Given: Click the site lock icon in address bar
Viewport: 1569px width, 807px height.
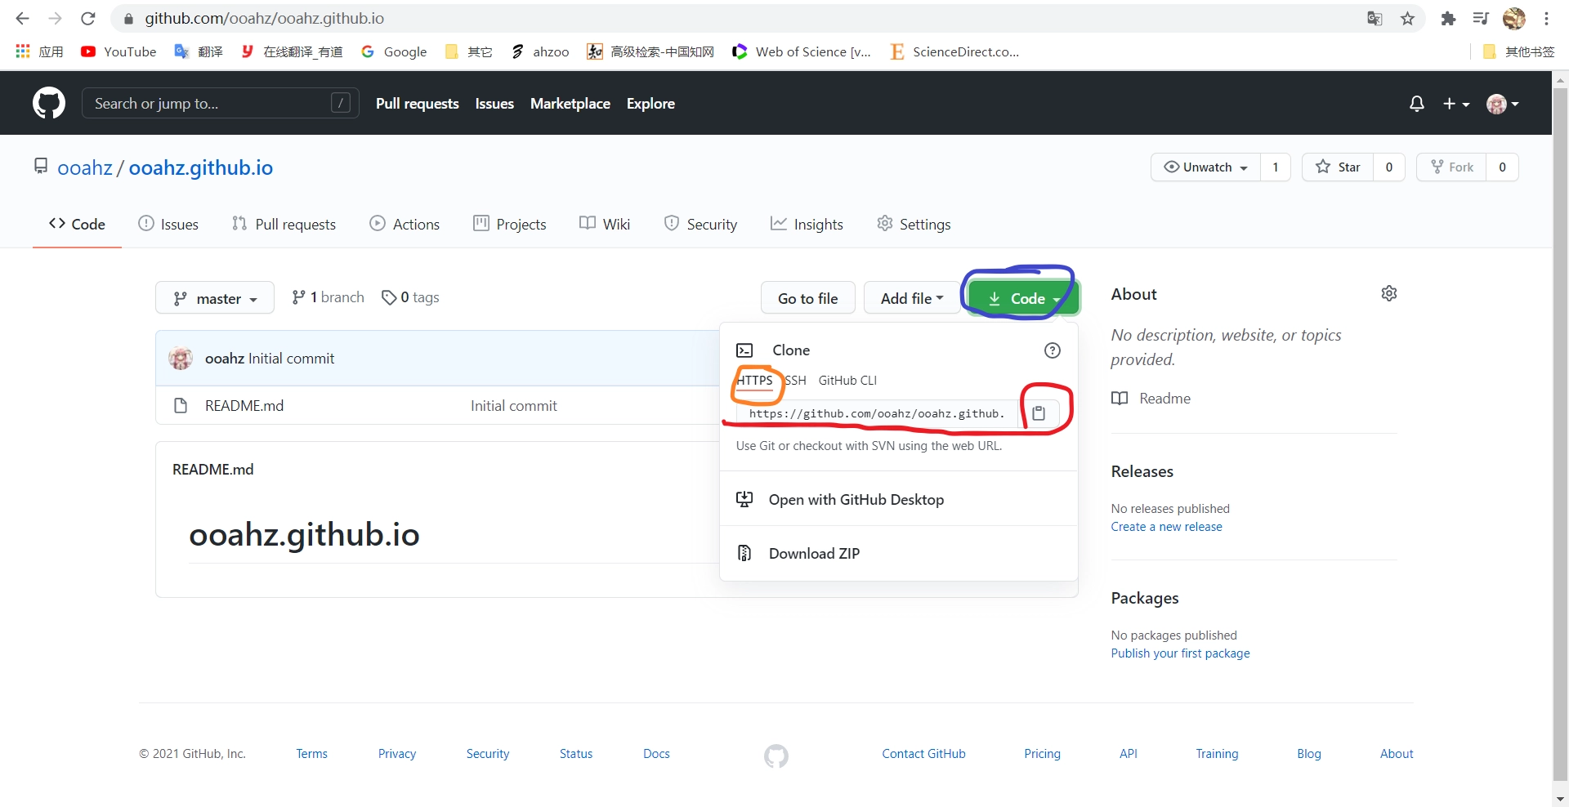Looking at the screenshot, I should (x=128, y=18).
